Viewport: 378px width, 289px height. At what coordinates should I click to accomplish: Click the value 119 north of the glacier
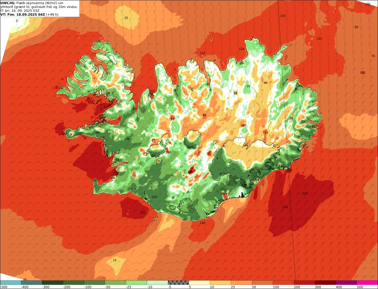(x=265, y=133)
